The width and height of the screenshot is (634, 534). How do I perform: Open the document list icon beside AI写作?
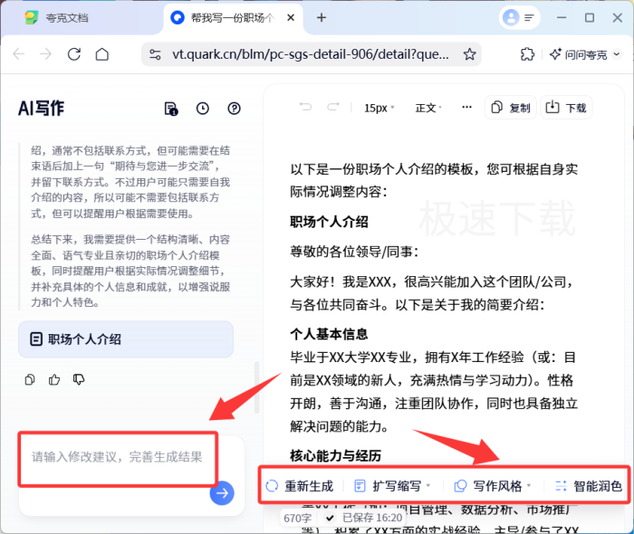pyautogui.click(x=171, y=109)
